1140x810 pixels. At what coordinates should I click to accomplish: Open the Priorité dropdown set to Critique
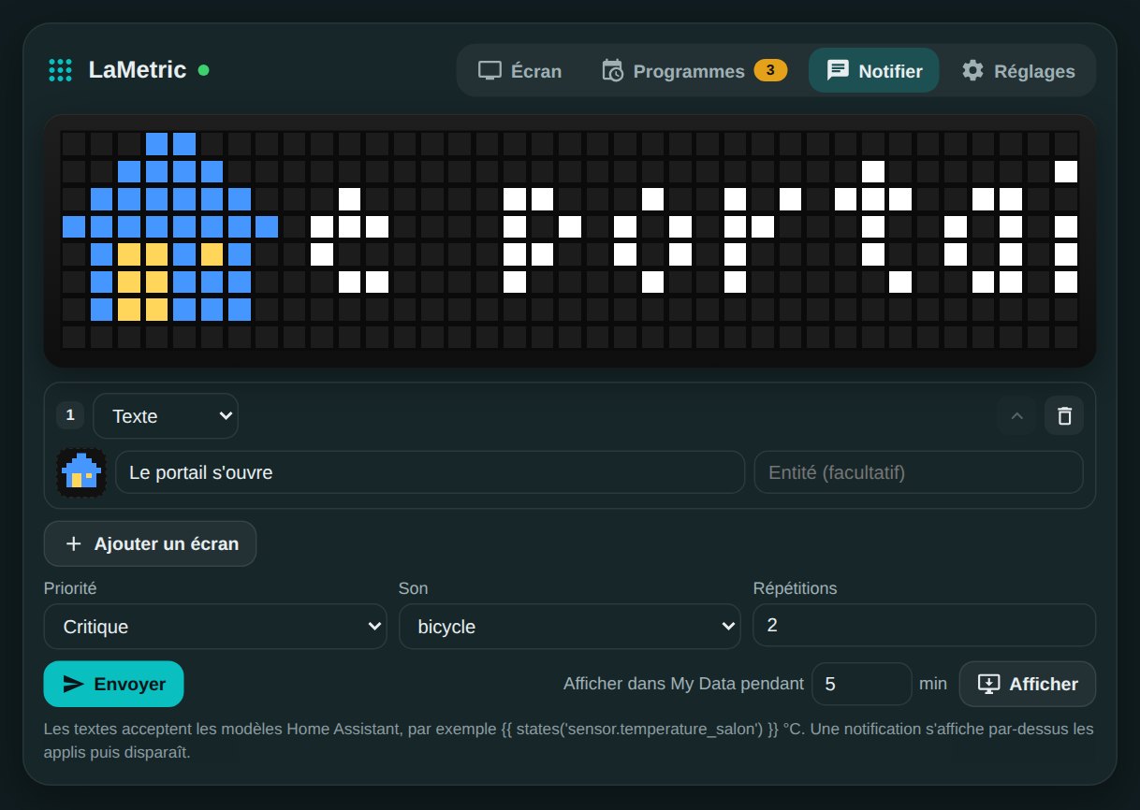point(215,627)
